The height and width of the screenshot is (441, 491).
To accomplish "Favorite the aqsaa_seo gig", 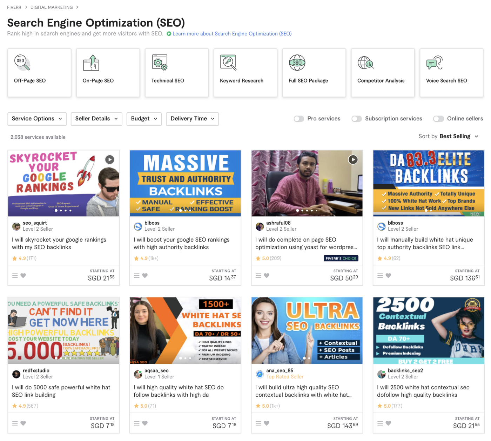I will click(145, 423).
